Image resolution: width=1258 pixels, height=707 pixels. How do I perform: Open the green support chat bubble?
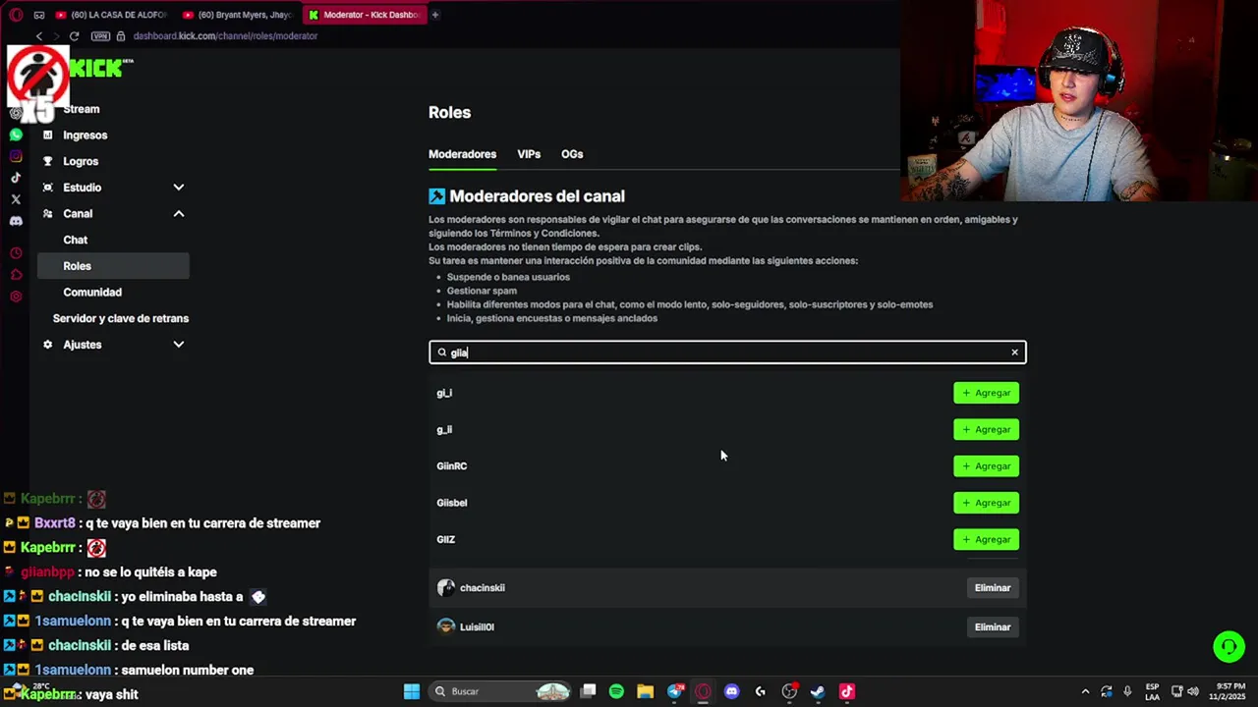[x=1229, y=647]
